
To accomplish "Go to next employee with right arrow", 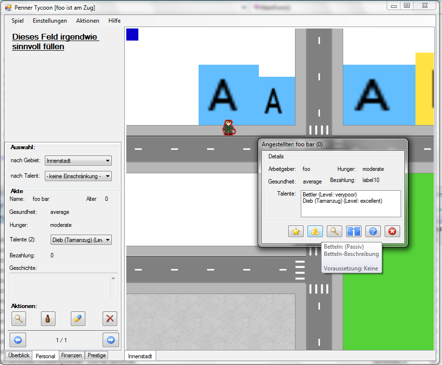I will click(110, 340).
